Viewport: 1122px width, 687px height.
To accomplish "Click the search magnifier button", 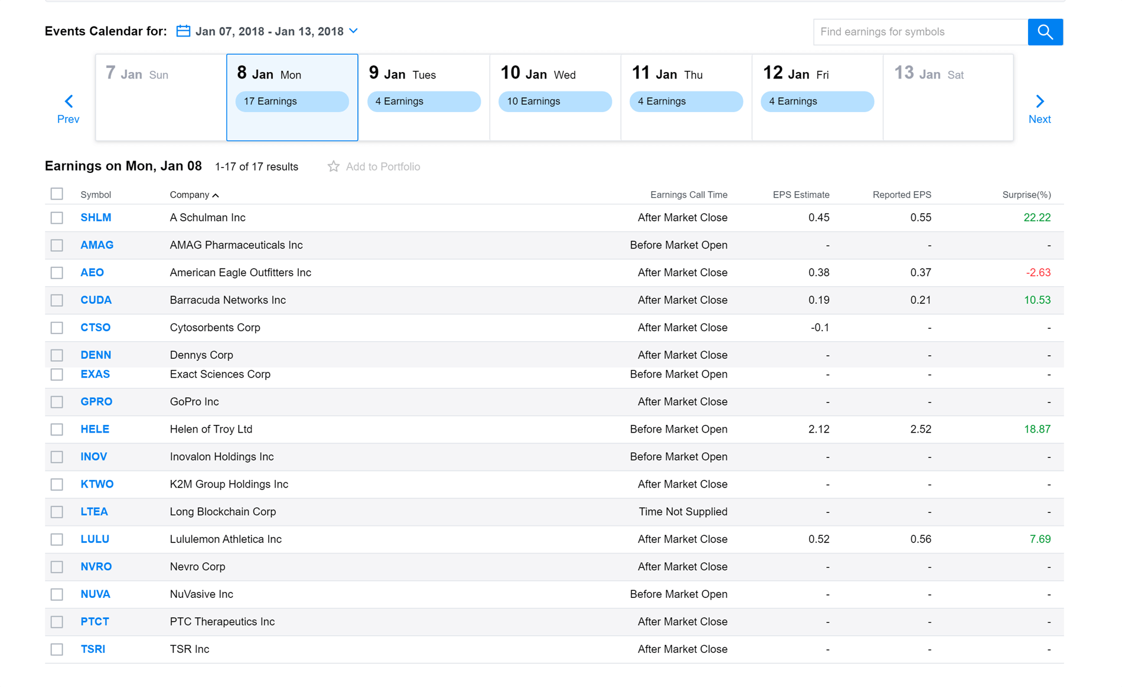I will pos(1045,32).
